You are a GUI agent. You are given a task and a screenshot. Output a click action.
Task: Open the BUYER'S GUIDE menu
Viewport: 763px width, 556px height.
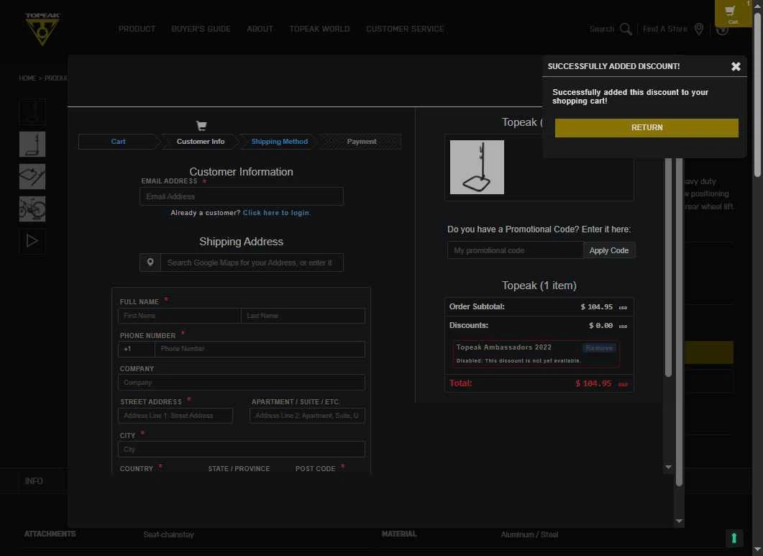(201, 29)
